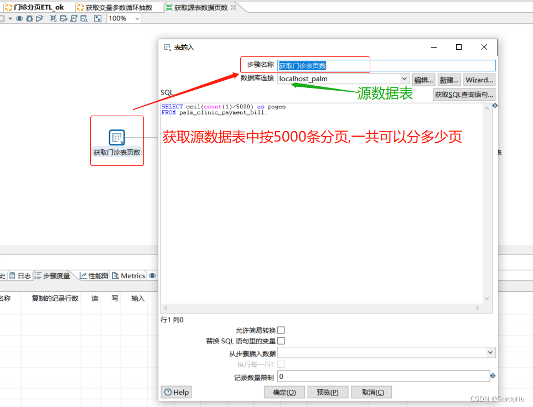
Task: Click the generate SQL script icon in toolbar
Action: [x=74, y=18]
